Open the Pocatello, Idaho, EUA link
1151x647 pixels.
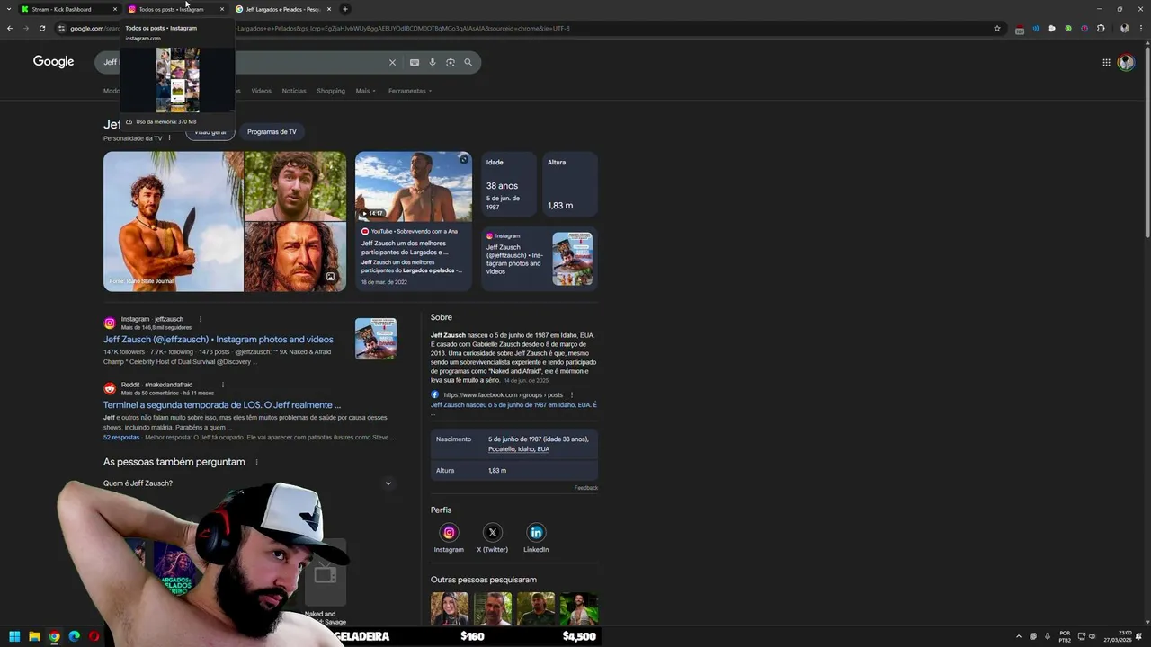pyautogui.click(x=519, y=449)
